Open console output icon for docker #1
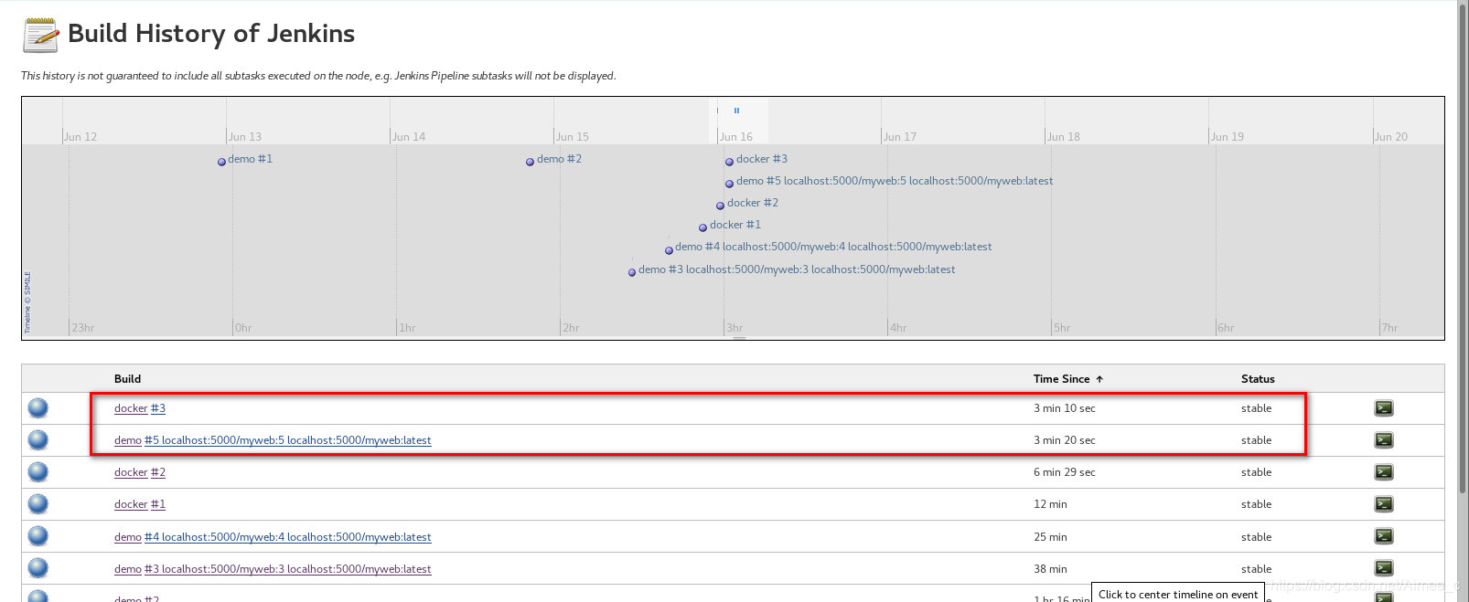 coord(1384,504)
